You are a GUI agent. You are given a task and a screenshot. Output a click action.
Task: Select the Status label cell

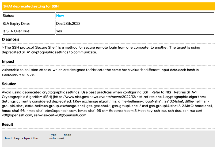coord(29,16)
